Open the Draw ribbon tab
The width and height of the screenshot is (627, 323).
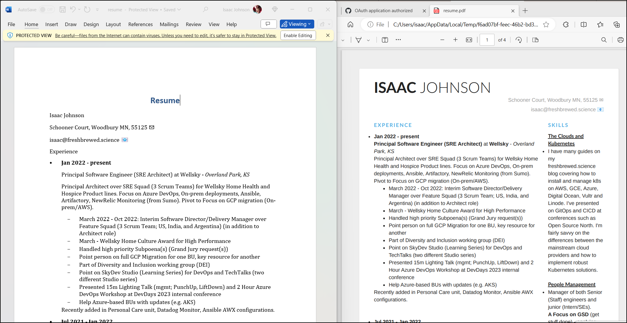pyautogui.click(x=71, y=24)
